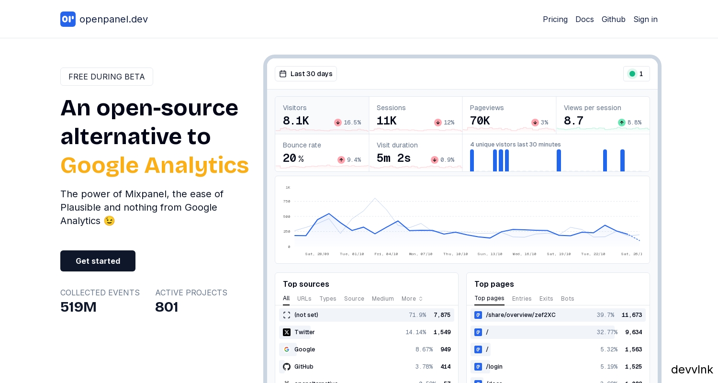Select the Top pages tab
This screenshot has height=383, width=718.
pyautogui.click(x=489, y=298)
